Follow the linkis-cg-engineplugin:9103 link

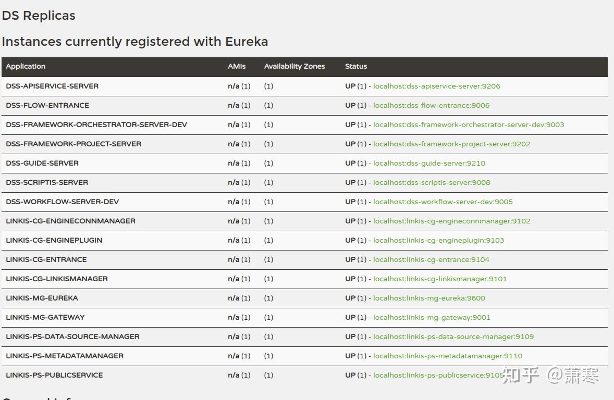(x=438, y=240)
